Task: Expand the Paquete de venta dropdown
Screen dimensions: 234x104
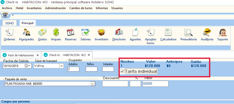Action: click(x=93, y=84)
